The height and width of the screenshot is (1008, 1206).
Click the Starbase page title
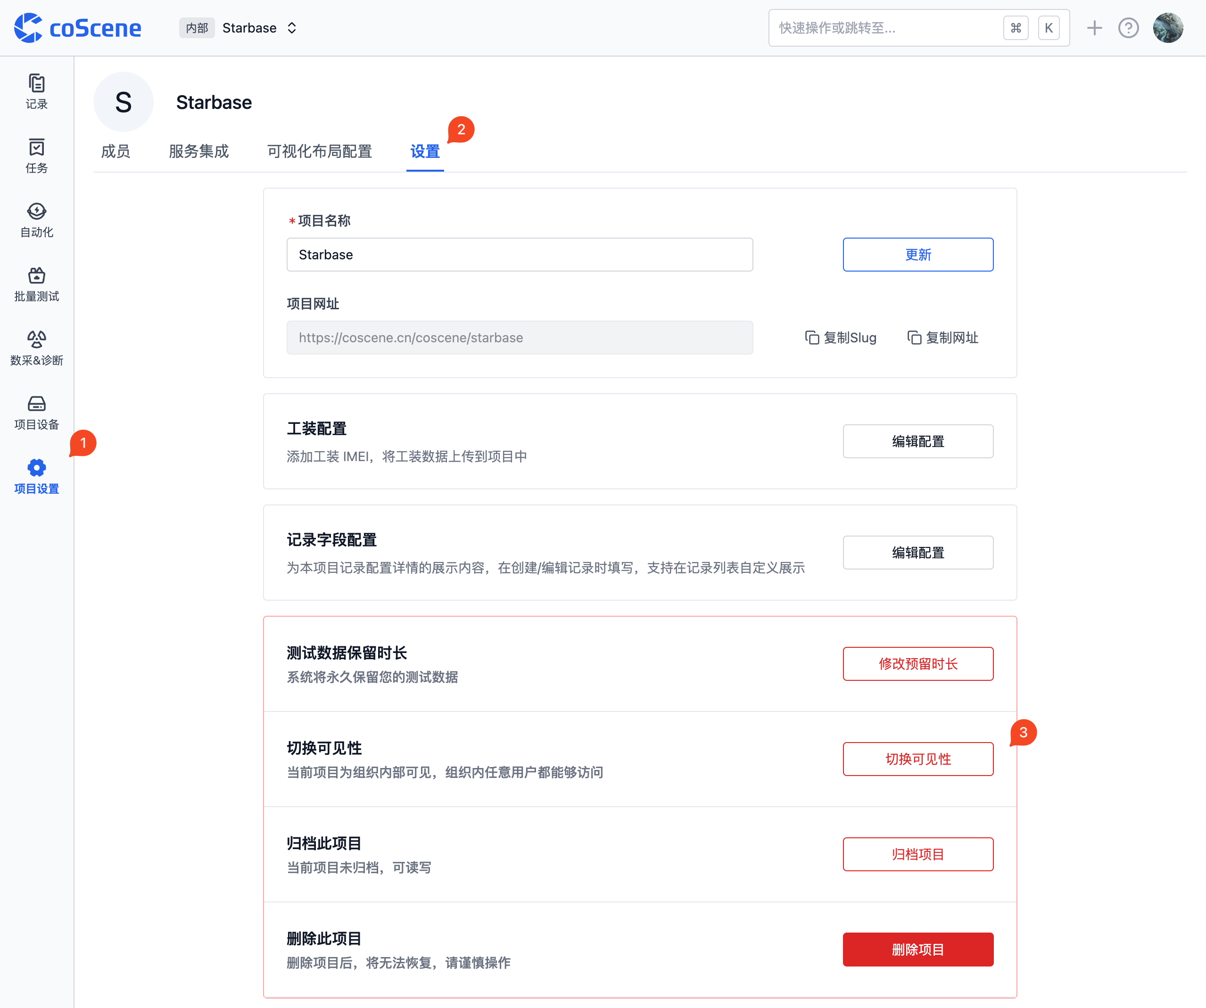click(214, 102)
